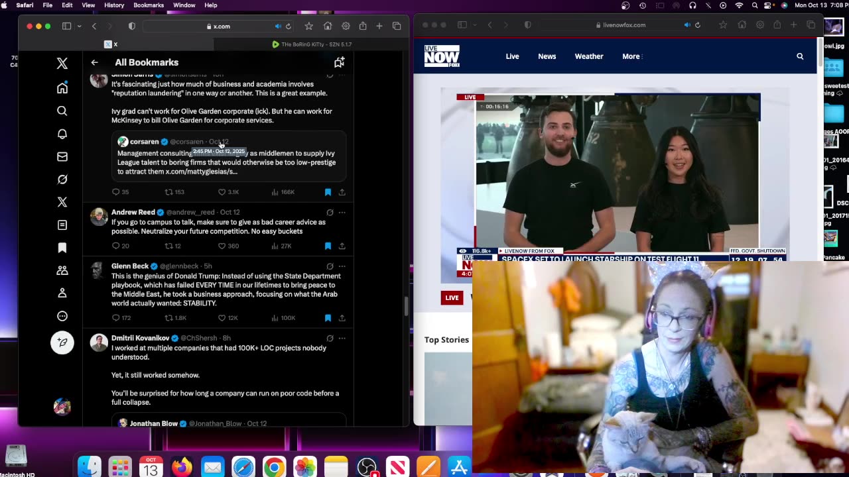Image resolution: width=849 pixels, height=477 pixels.
Task: Open more options on Glenn Beck's post
Action: (342, 266)
